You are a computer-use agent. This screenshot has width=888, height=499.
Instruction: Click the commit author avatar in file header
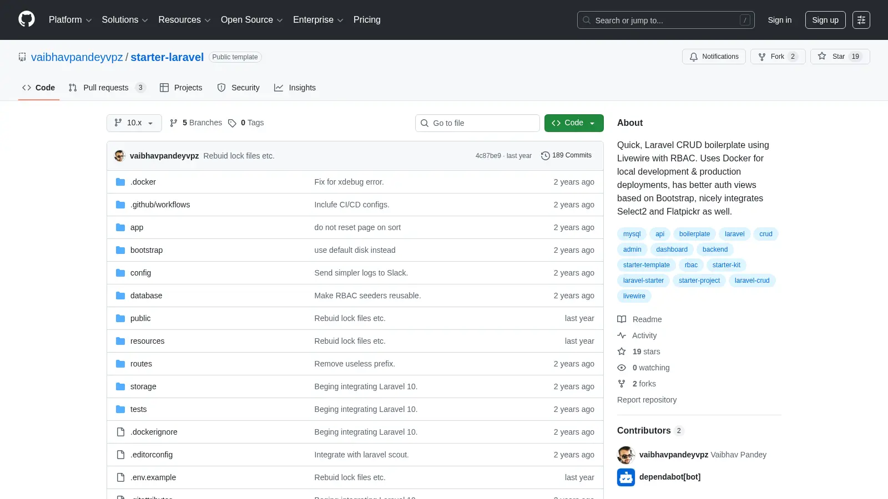[x=120, y=156]
